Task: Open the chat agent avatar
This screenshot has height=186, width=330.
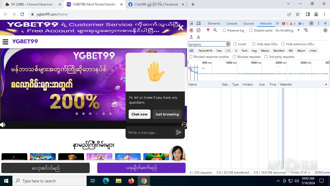Action: click(x=177, y=153)
